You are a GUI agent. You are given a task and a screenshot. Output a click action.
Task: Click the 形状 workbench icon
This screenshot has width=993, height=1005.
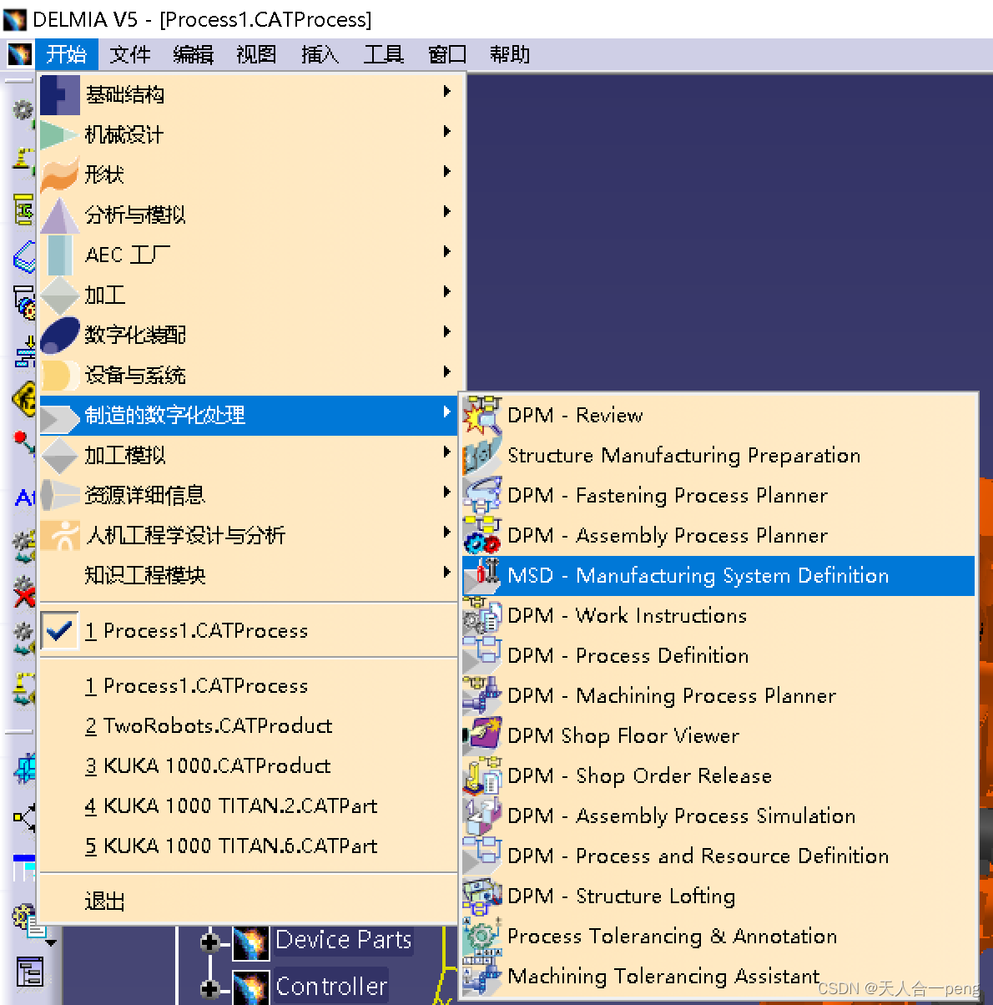(x=59, y=174)
